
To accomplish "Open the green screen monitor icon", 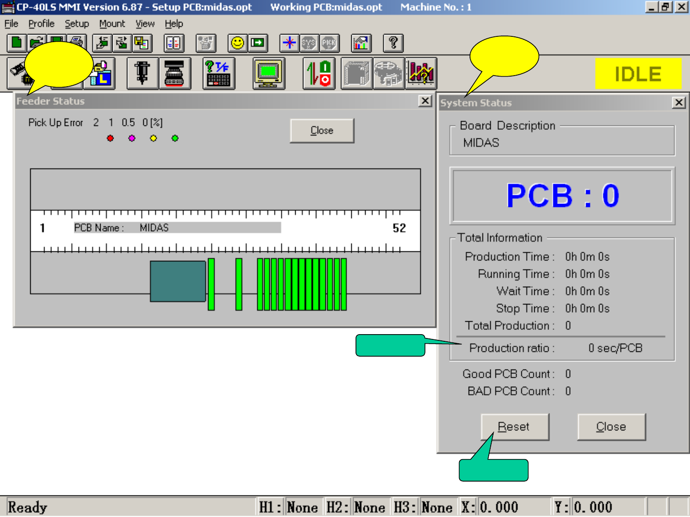I will point(269,73).
